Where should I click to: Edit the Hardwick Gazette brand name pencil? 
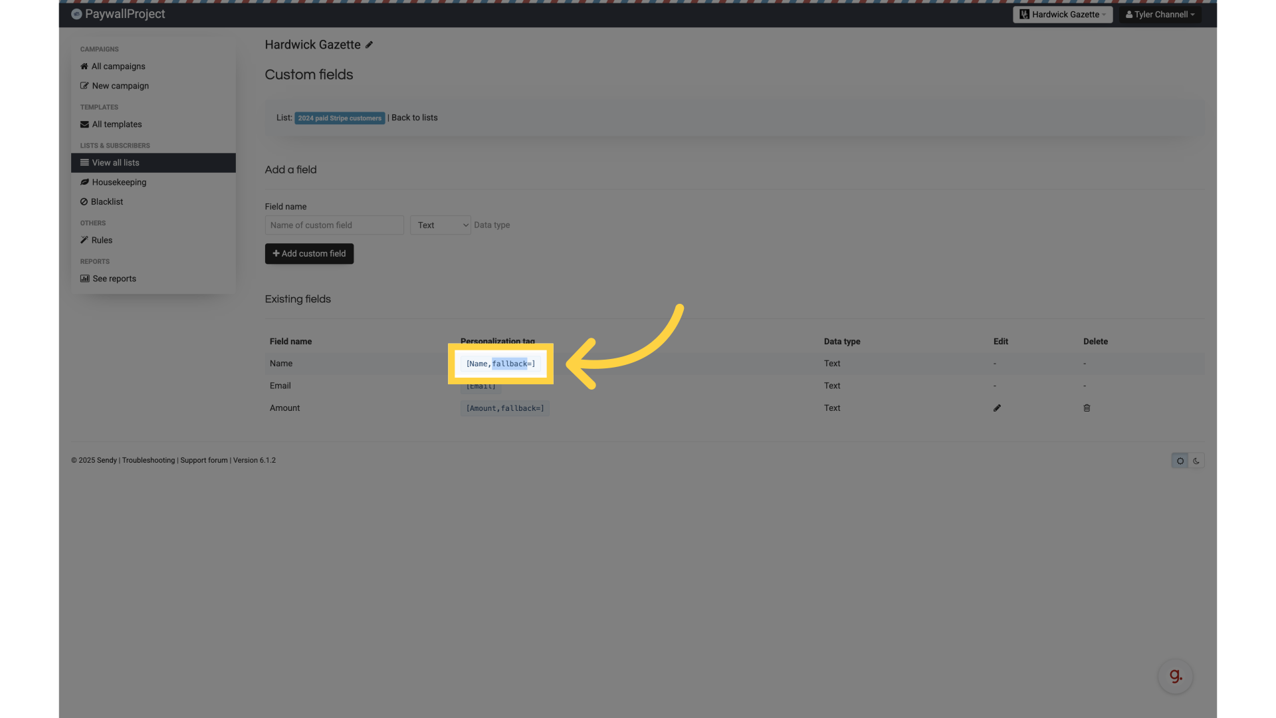[370, 45]
